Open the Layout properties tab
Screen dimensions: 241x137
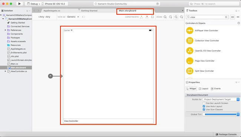coord(203,89)
